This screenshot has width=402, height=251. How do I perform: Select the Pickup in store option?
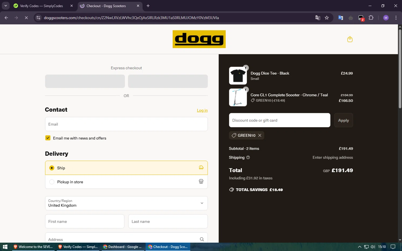pos(126,182)
